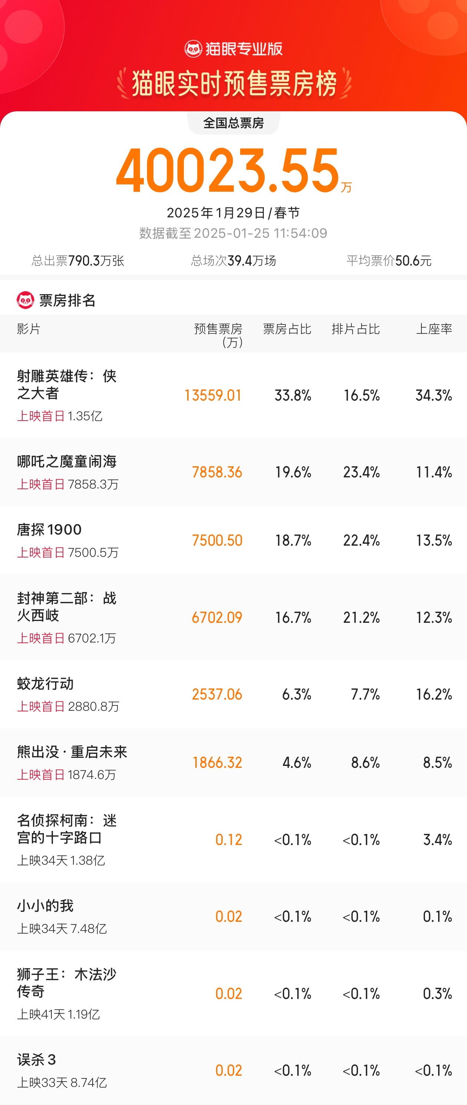
Task: Select the 唐探1900 row title
Action: tap(49, 530)
